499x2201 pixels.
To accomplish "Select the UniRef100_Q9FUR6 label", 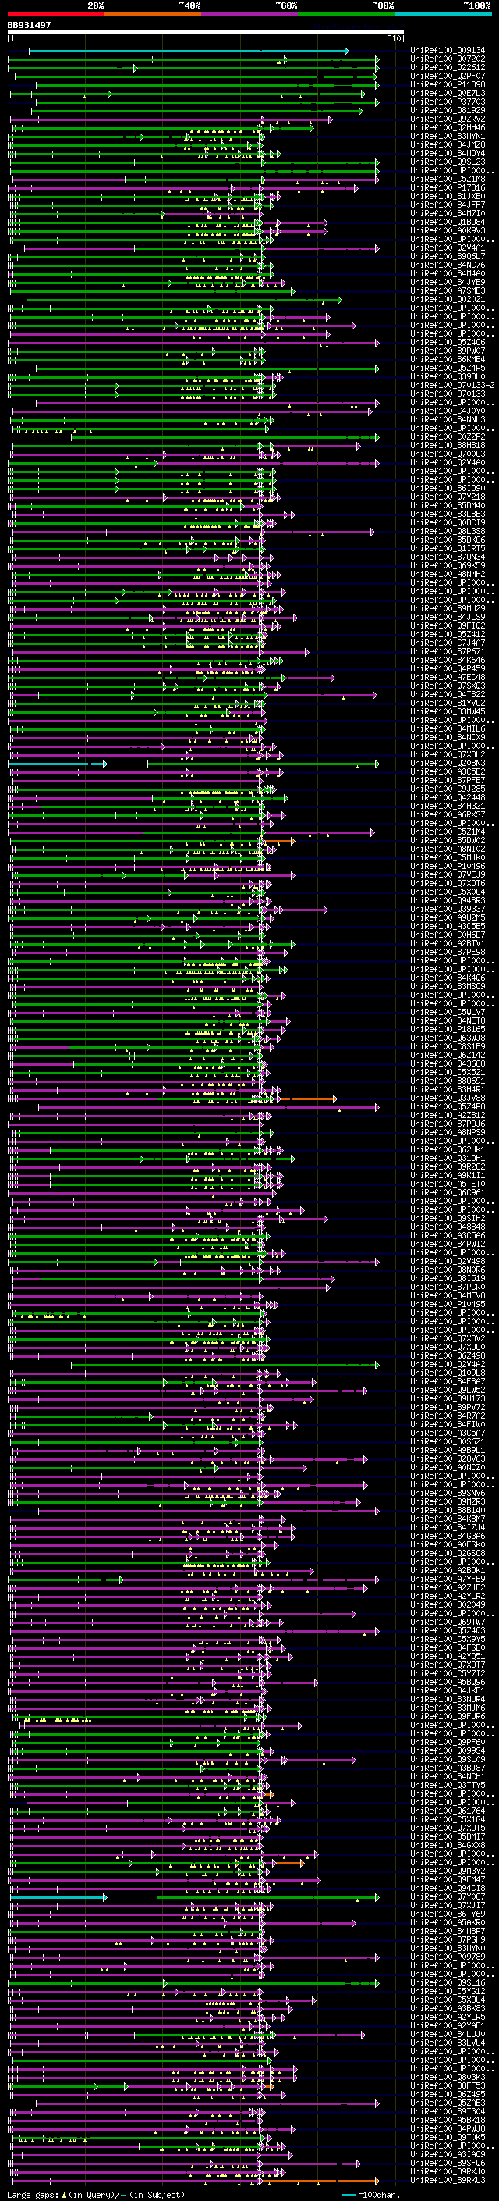I will pos(447,1717).
